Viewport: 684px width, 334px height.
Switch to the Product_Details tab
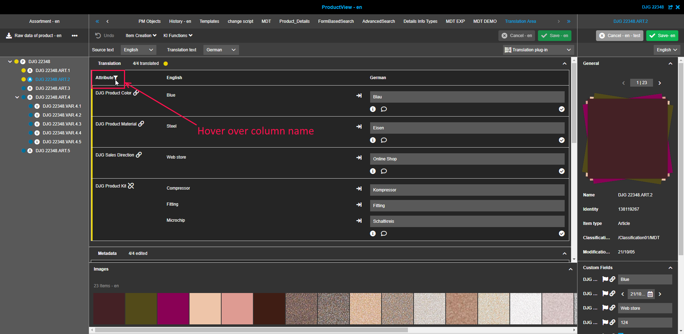[294, 21]
